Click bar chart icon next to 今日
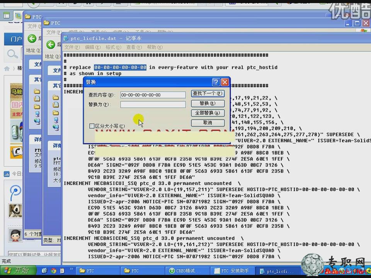371x278 pixels. (7, 174)
